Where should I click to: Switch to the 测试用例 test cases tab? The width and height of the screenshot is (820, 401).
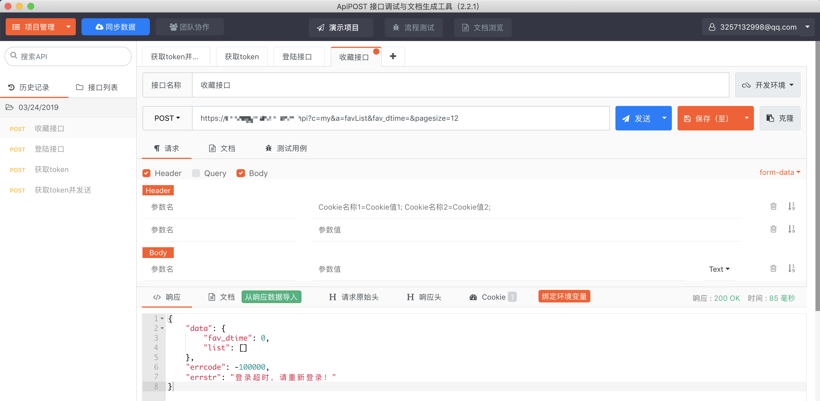click(286, 148)
